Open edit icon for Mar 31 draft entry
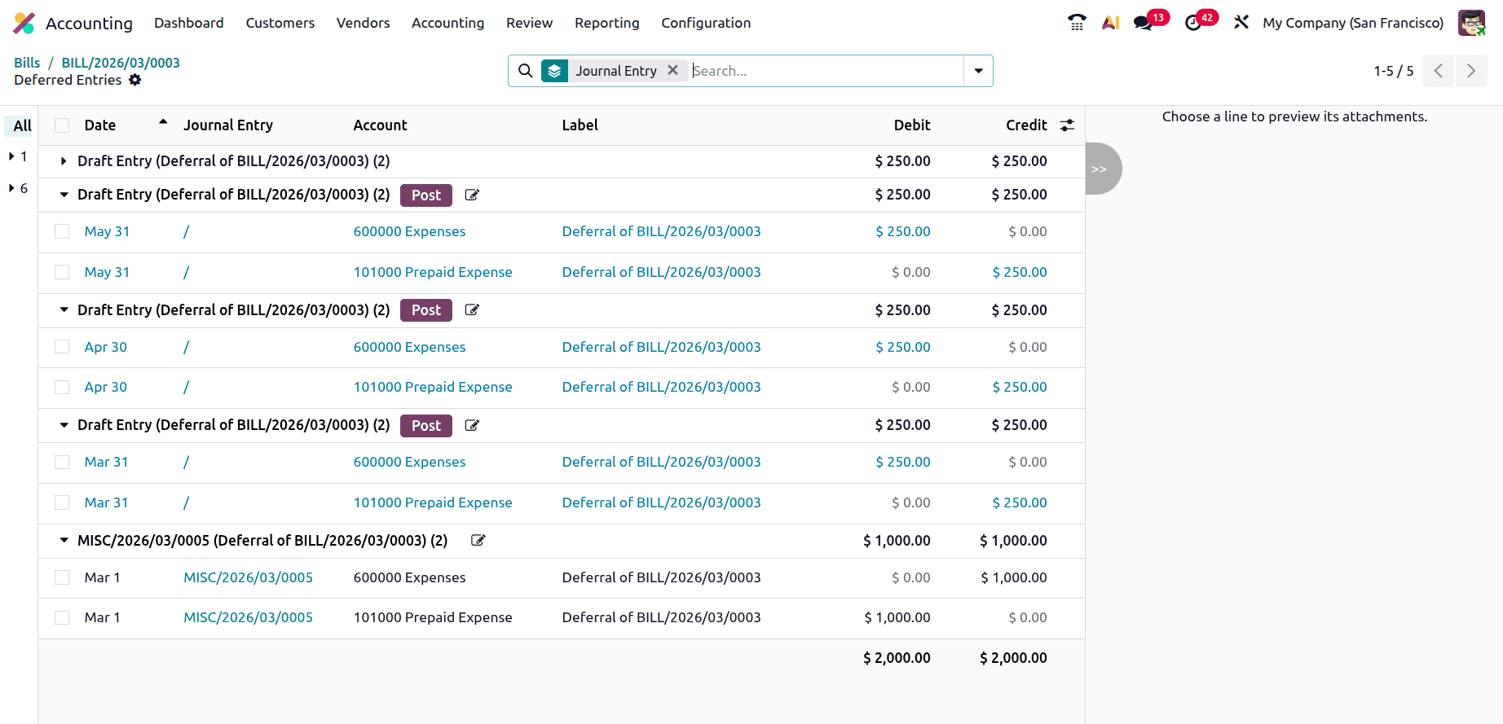 coord(472,426)
